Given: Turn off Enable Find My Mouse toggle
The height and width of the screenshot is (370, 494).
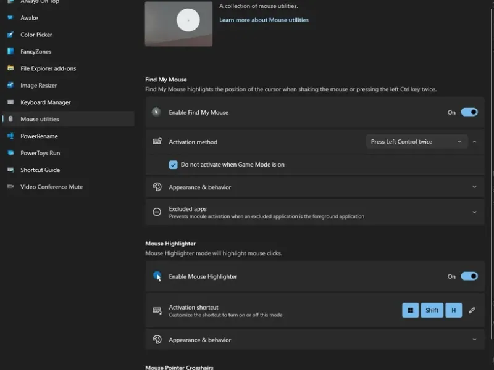Looking at the screenshot, I should click(469, 112).
